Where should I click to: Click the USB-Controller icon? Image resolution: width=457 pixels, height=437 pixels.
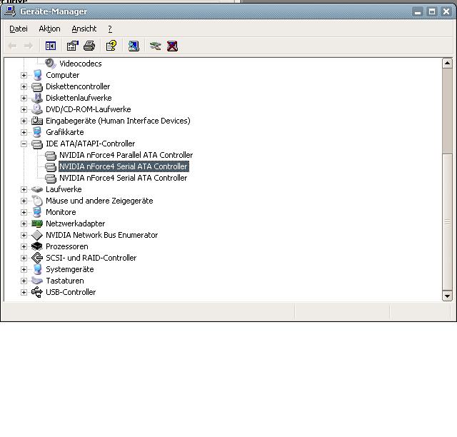[37, 292]
